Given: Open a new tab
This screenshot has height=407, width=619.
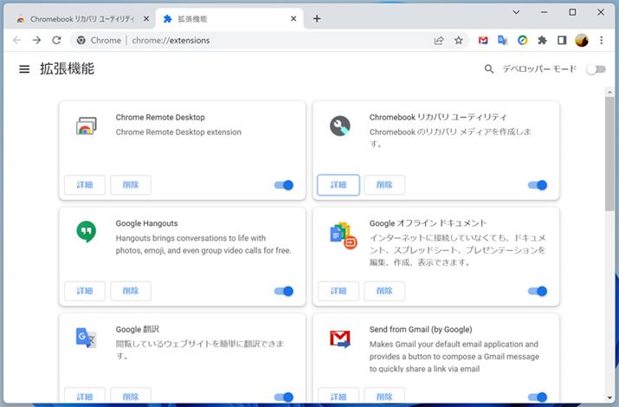Looking at the screenshot, I should 317,18.
